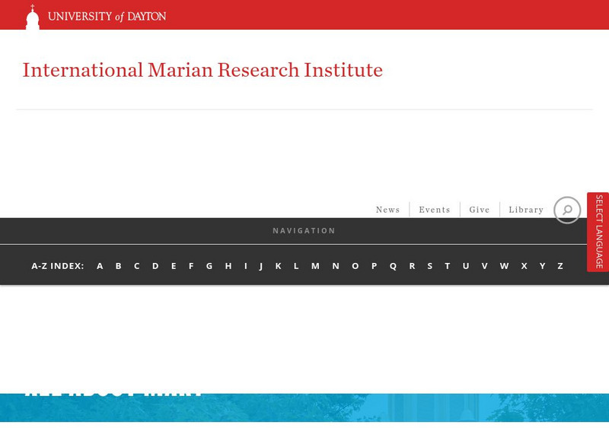Select letter F in A-Z index

click(191, 266)
